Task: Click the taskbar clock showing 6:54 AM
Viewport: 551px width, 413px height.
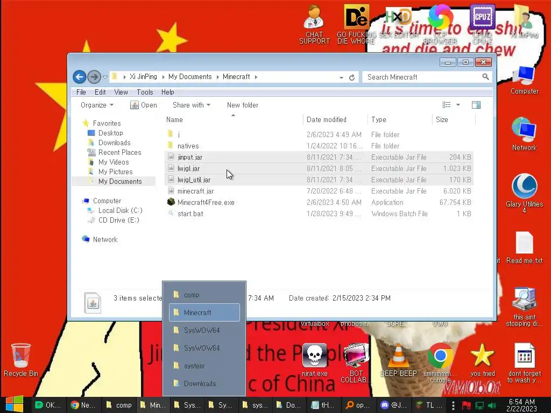Action: (x=521, y=405)
